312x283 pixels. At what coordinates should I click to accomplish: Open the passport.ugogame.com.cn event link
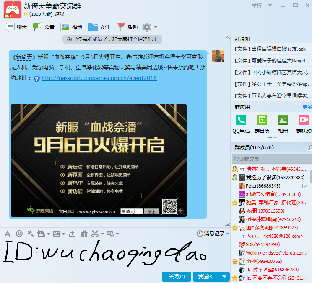pyautogui.click(x=99, y=78)
